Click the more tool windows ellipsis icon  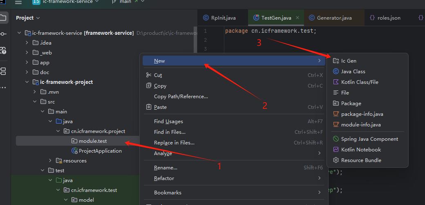click(3, 88)
